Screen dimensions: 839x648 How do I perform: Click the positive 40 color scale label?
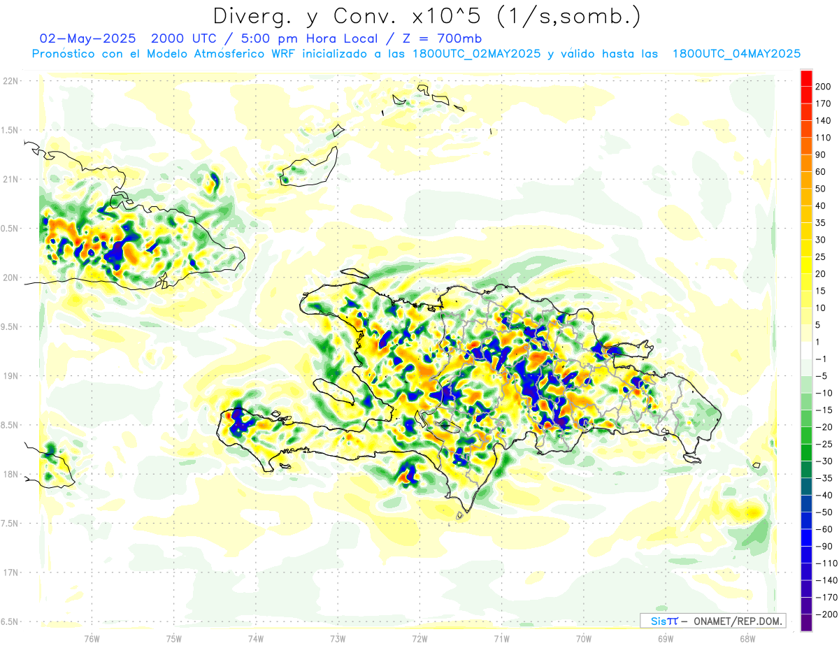(x=822, y=206)
